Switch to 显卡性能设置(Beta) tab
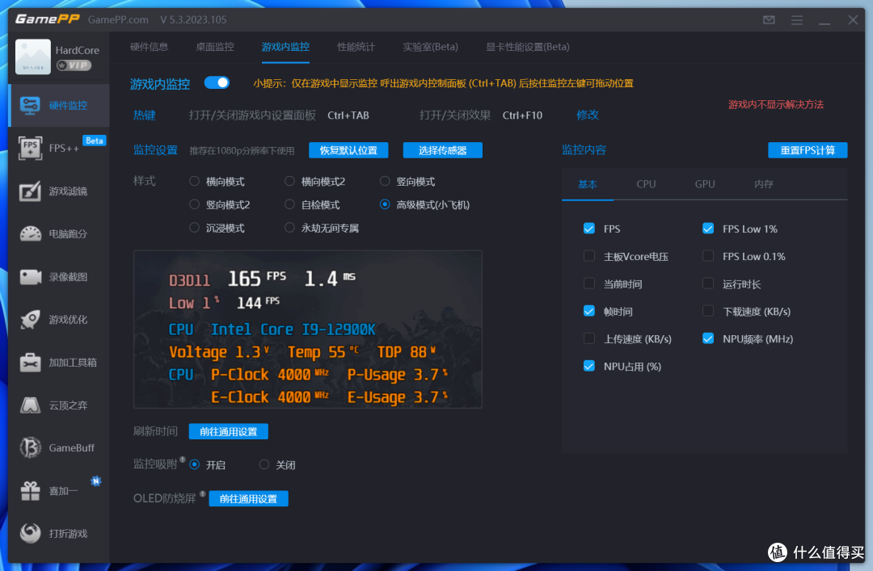873x571 pixels. point(528,47)
